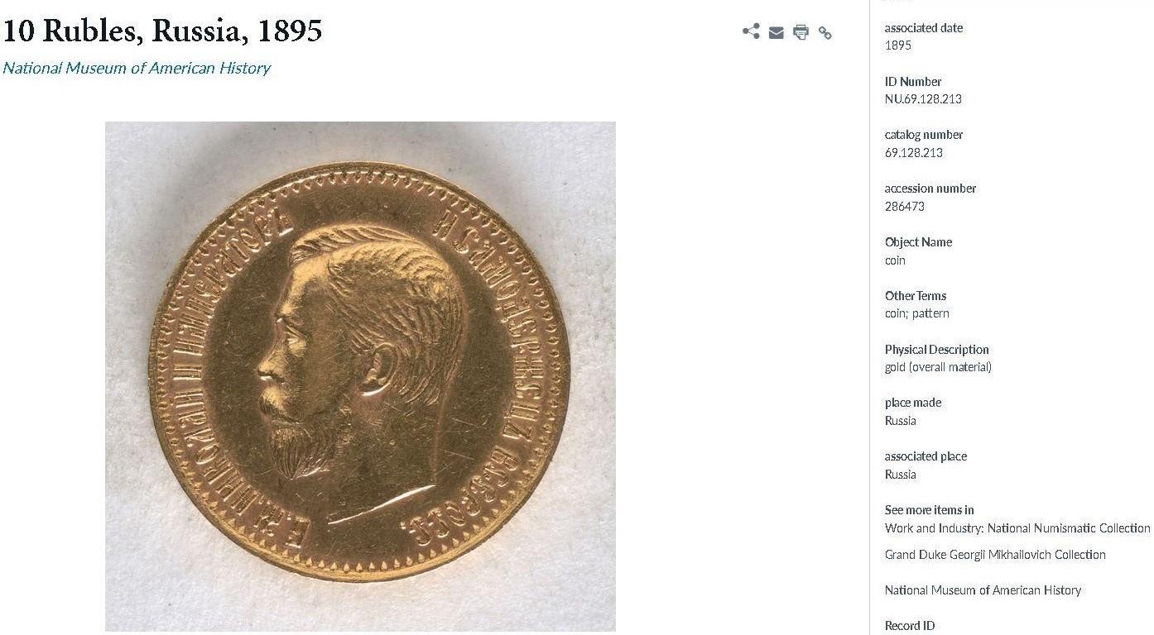Click the Object Name value coin

click(x=895, y=260)
